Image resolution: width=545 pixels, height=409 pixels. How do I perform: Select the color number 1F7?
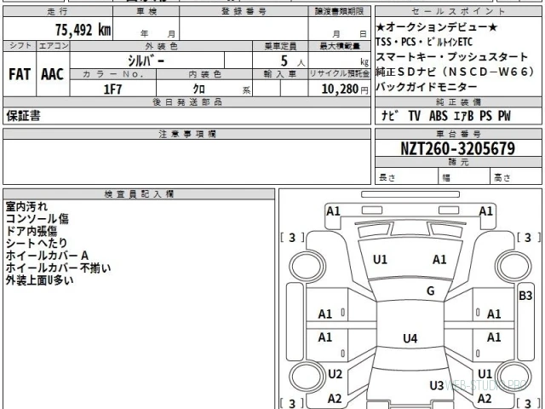[x=112, y=89]
